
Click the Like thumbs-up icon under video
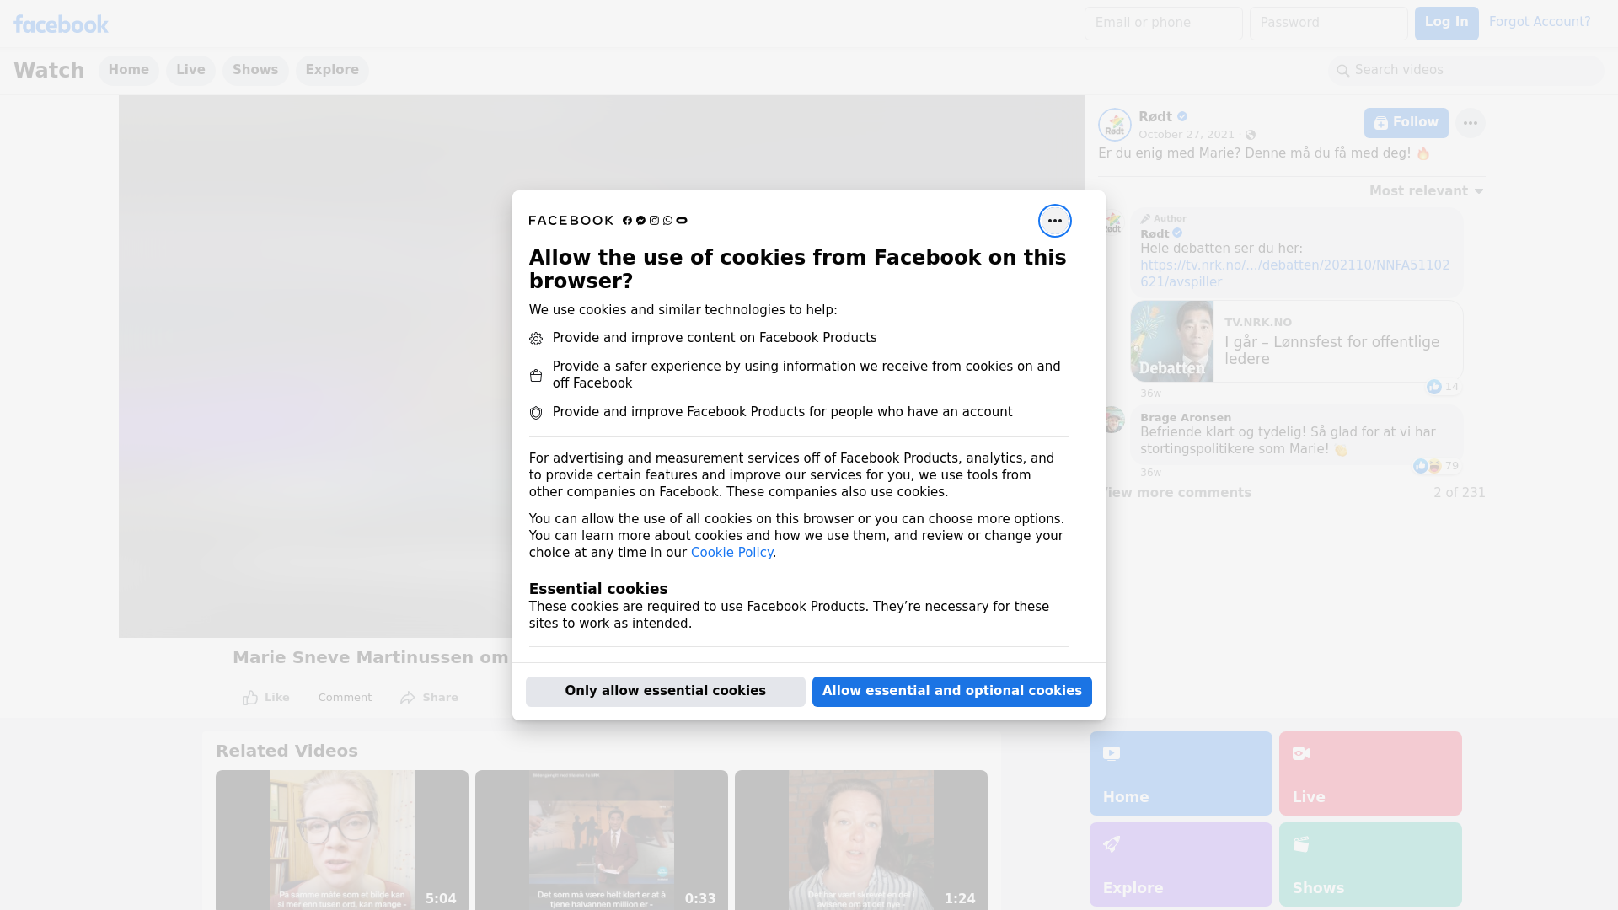click(250, 698)
